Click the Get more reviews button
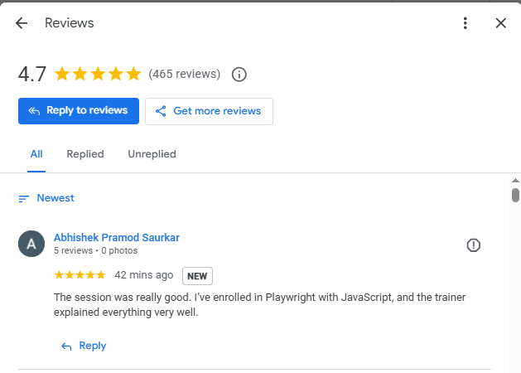The image size is (521, 373). click(209, 111)
